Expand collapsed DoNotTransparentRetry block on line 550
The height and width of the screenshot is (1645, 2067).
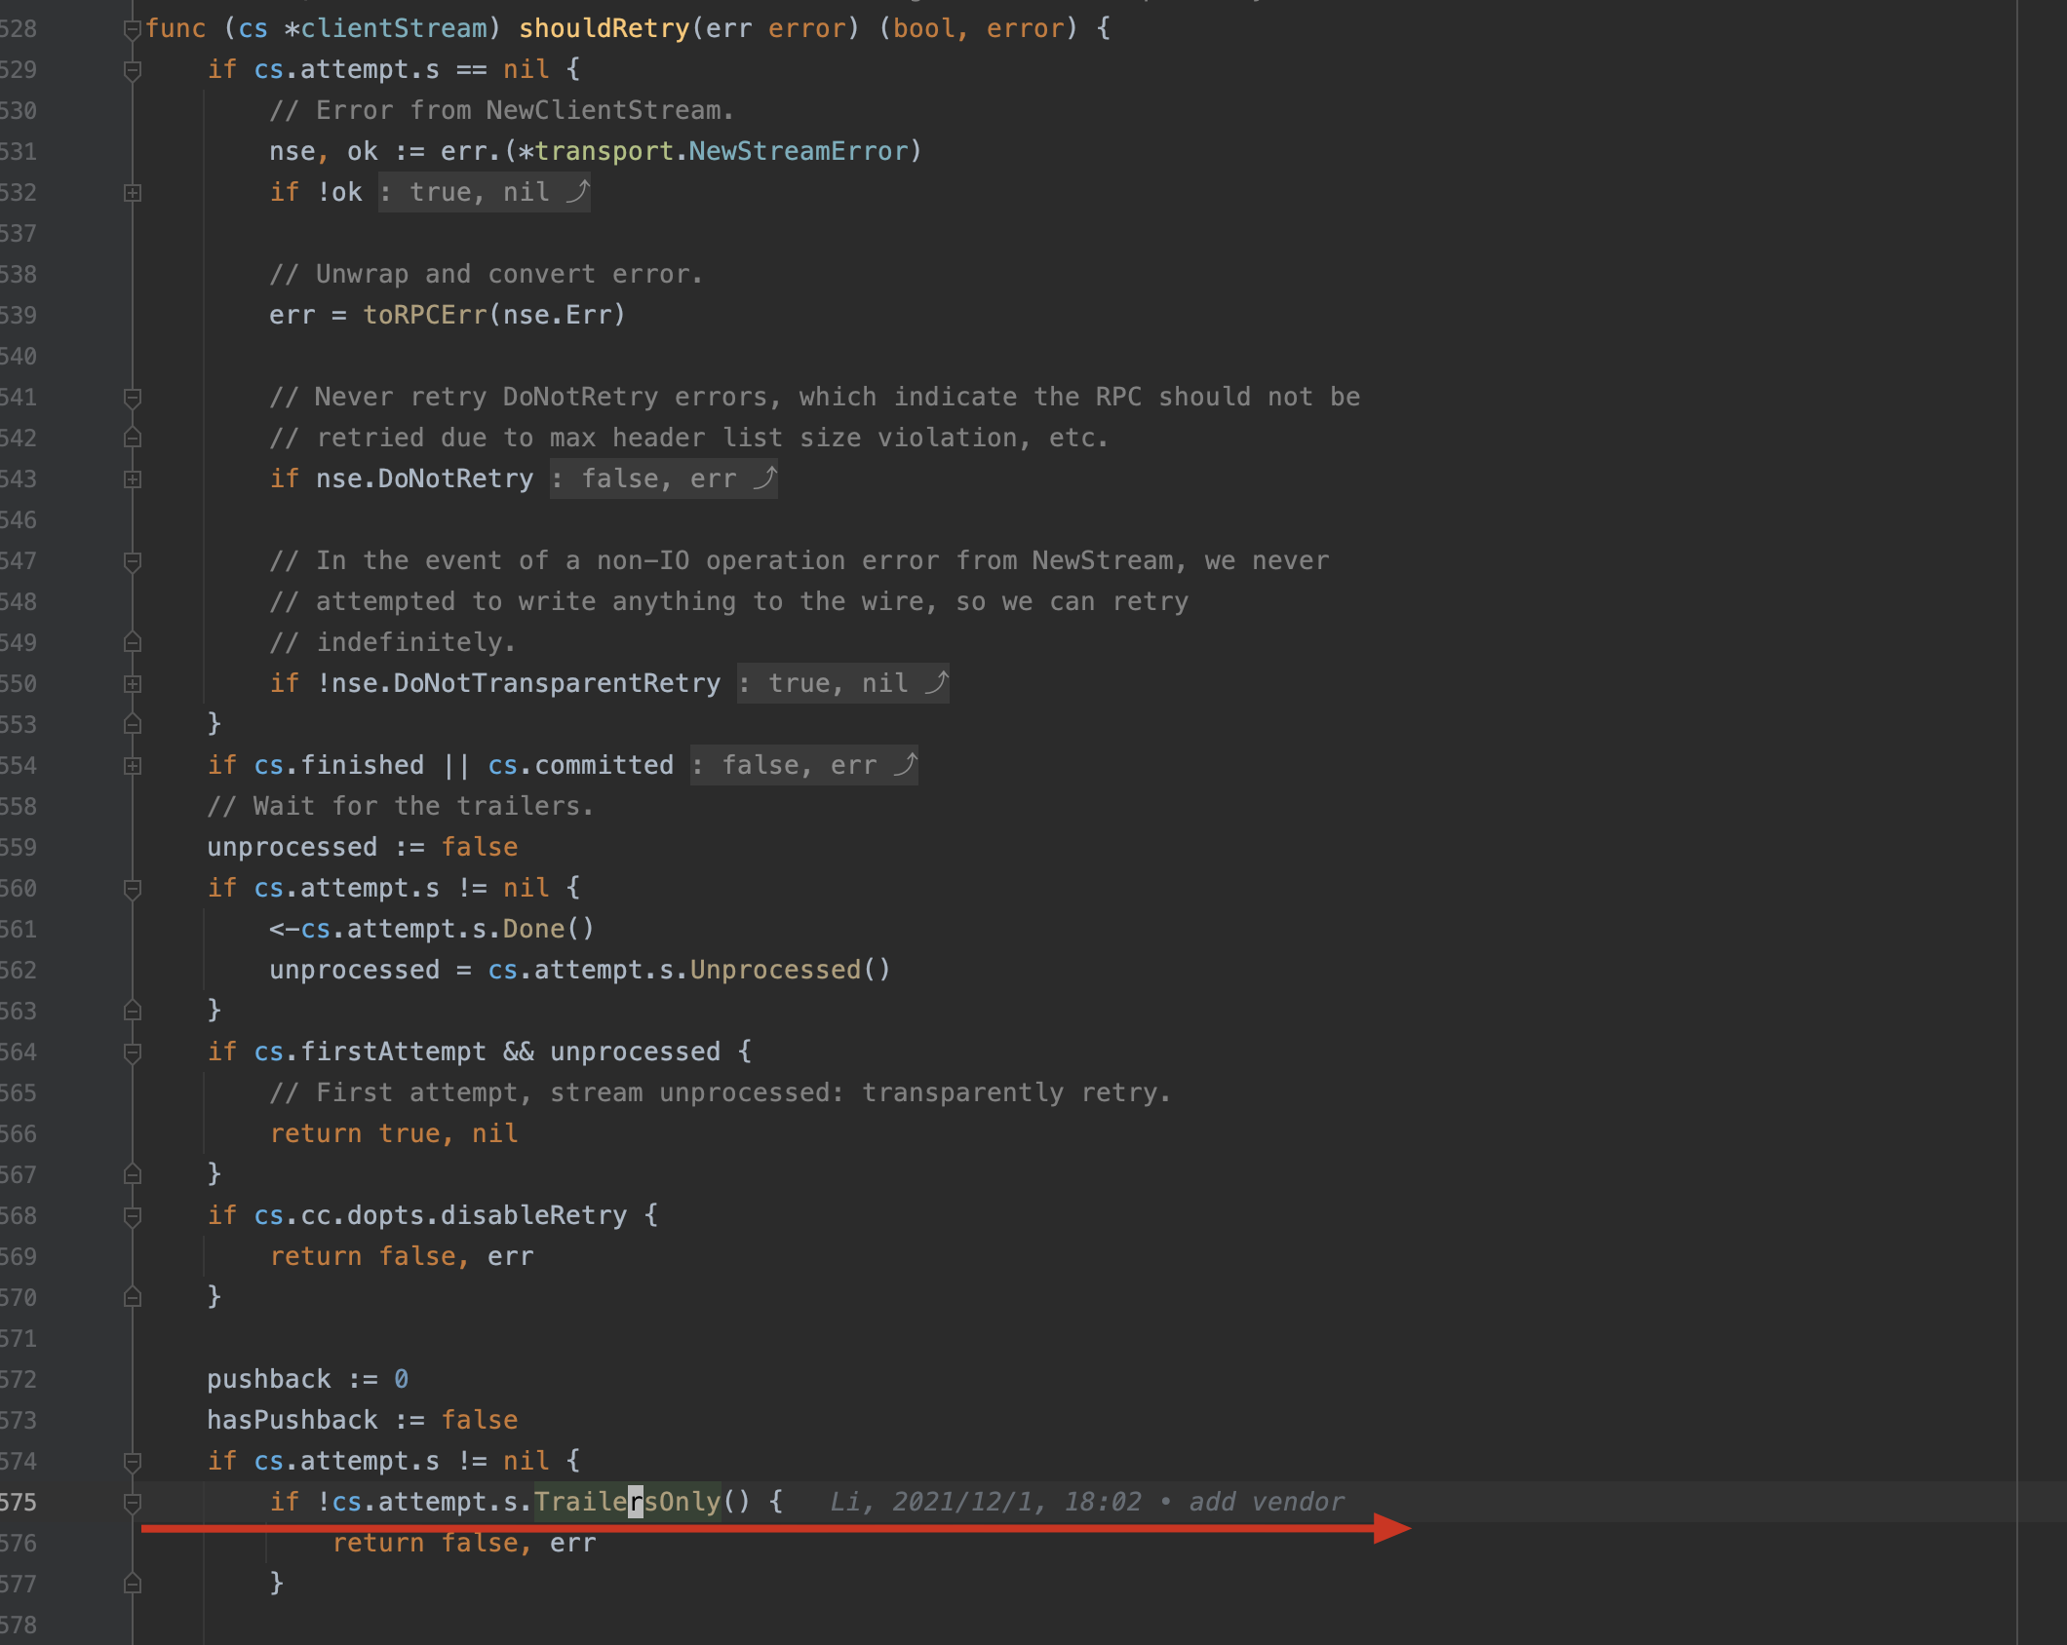132,683
